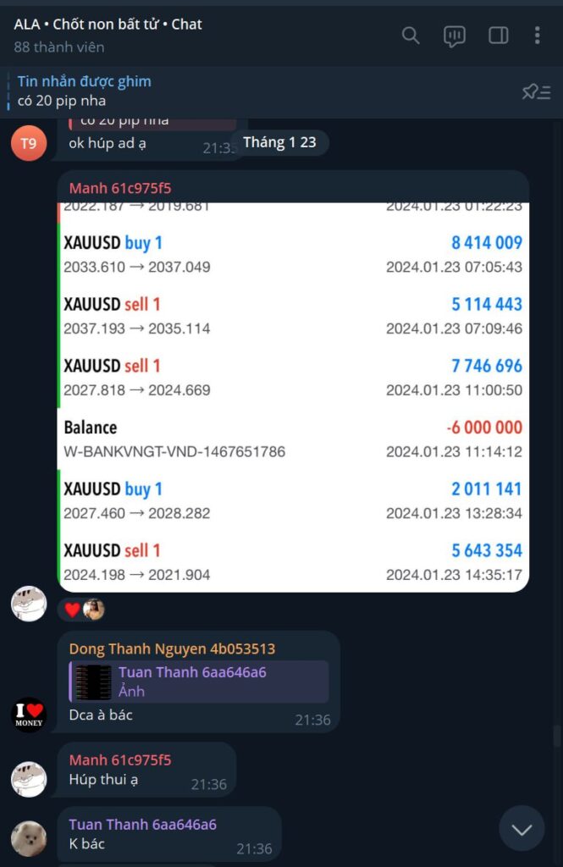Image resolution: width=563 pixels, height=867 pixels.
Task: Open the voice chat icon in header
Action: click(454, 36)
